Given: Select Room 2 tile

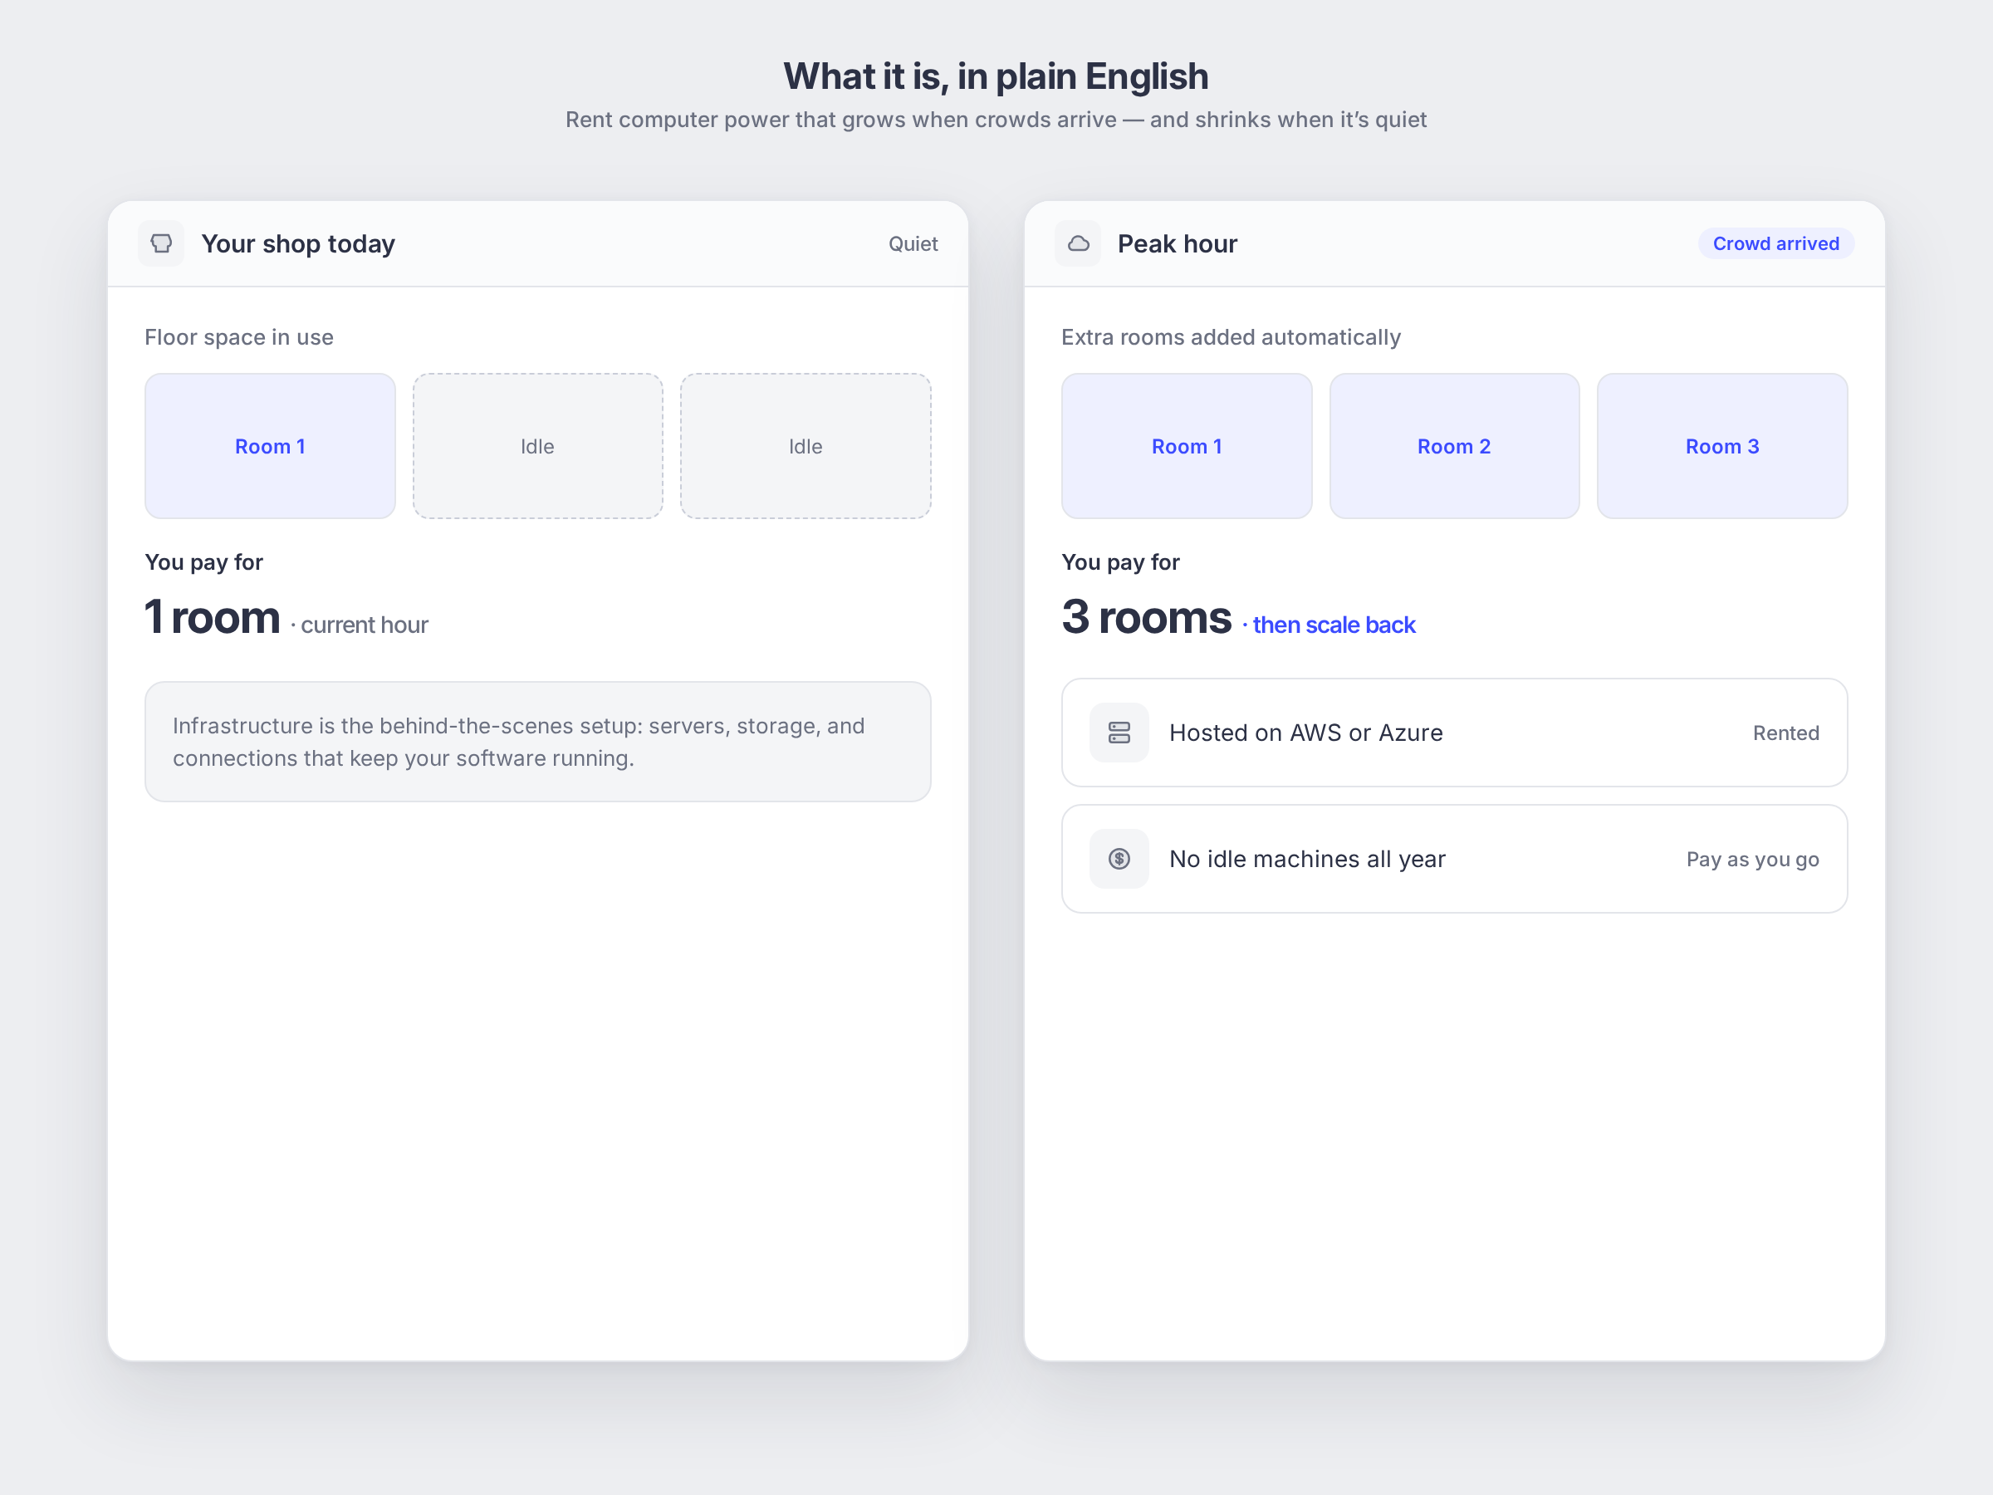Looking at the screenshot, I should pyautogui.click(x=1454, y=446).
